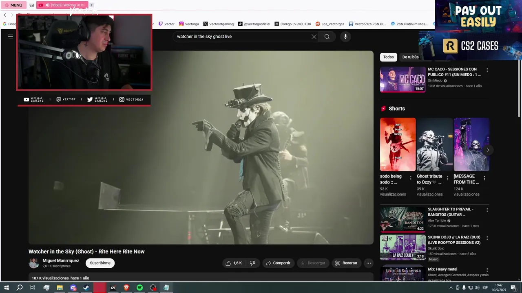Show next Shorts with right arrow
The height and width of the screenshot is (293, 522).
click(x=488, y=150)
